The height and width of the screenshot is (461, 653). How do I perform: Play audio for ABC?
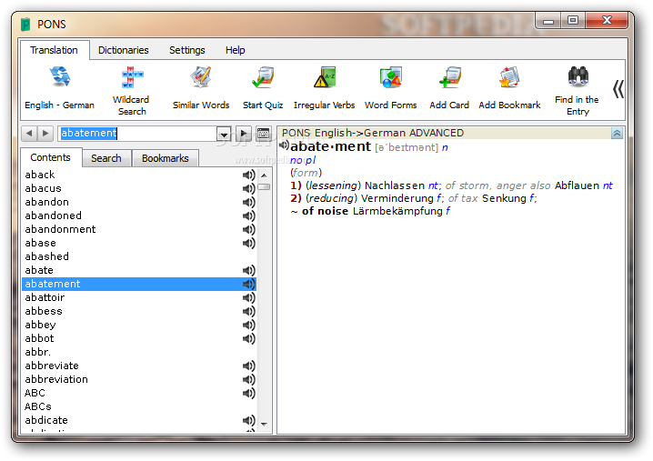click(x=248, y=393)
